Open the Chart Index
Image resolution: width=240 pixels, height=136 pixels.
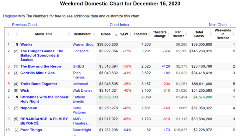[119, 25]
